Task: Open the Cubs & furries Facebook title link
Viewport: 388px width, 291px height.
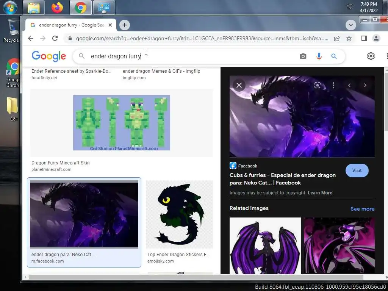Action: pos(283,179)
